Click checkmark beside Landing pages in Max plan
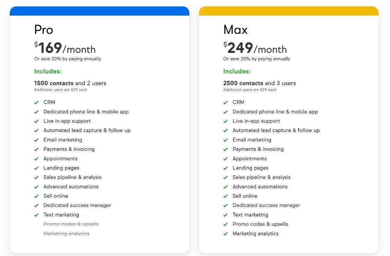390x256 pixels. point(225,168)
